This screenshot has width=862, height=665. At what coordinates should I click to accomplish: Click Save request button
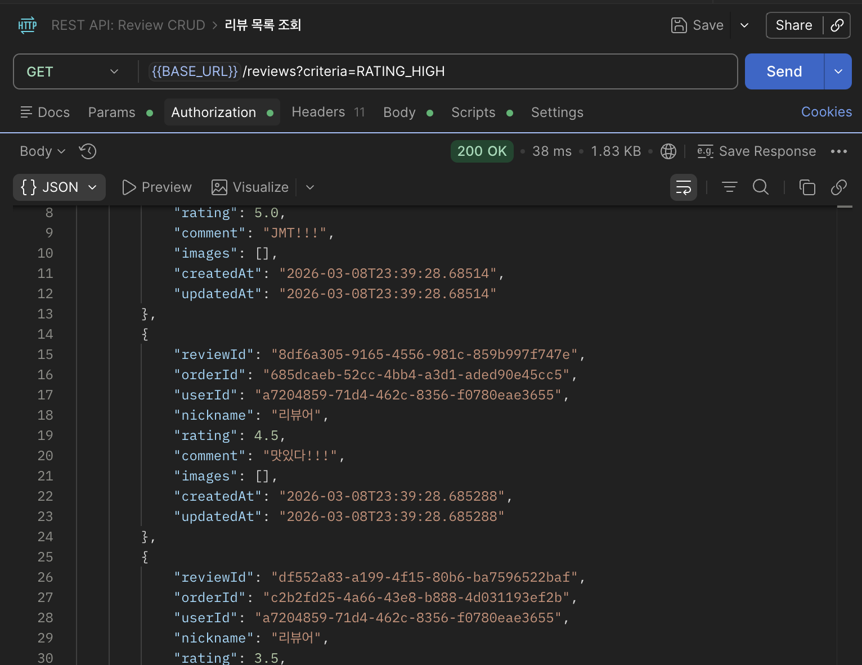[697, 25]
